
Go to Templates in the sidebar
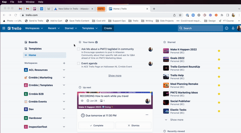click(x=45, y=48)
